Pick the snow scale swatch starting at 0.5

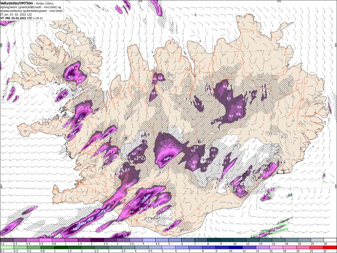(45, 240)
